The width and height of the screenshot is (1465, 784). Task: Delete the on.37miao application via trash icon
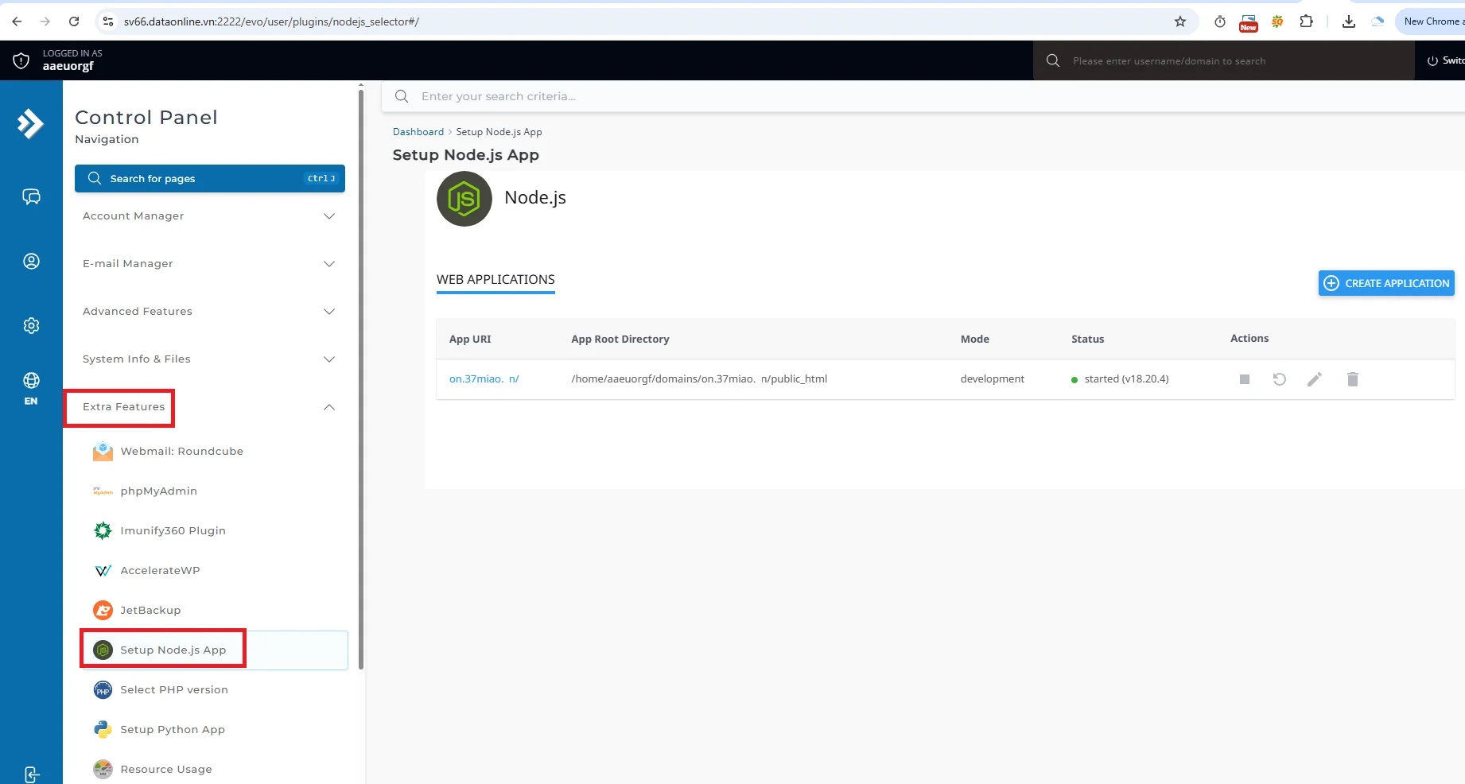(1353, 379)
